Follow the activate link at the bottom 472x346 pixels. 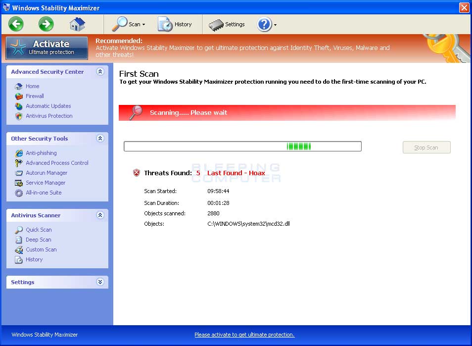[244, 335]
